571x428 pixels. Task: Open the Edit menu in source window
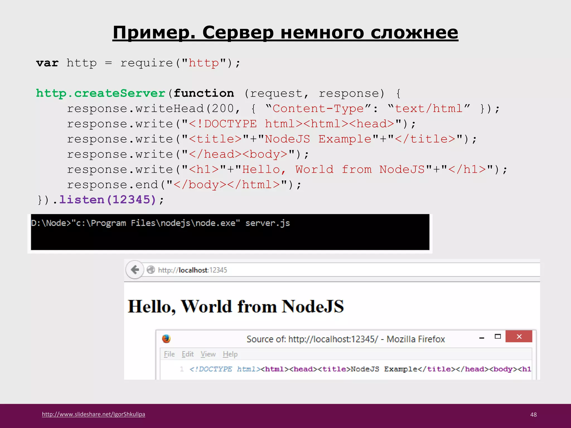click(188, 354)
